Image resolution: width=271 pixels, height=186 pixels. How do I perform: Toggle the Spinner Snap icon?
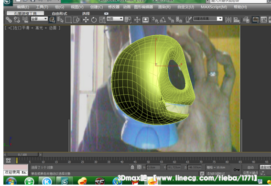[x=179, y=20]
